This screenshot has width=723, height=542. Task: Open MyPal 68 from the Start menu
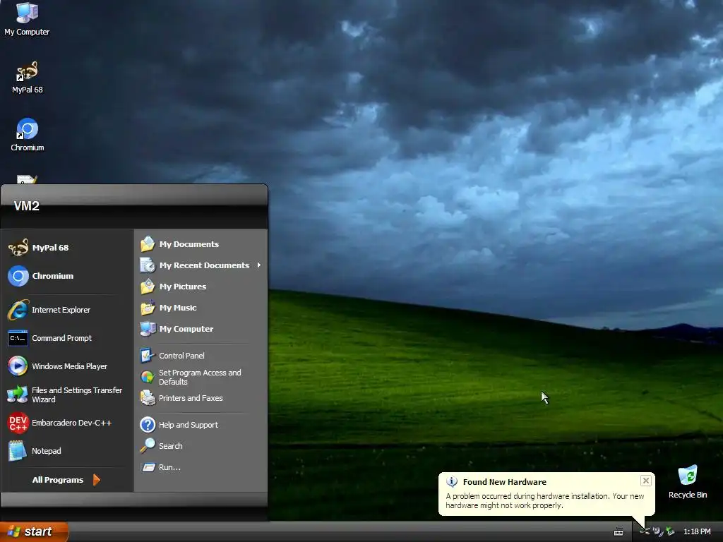(67, 248)
